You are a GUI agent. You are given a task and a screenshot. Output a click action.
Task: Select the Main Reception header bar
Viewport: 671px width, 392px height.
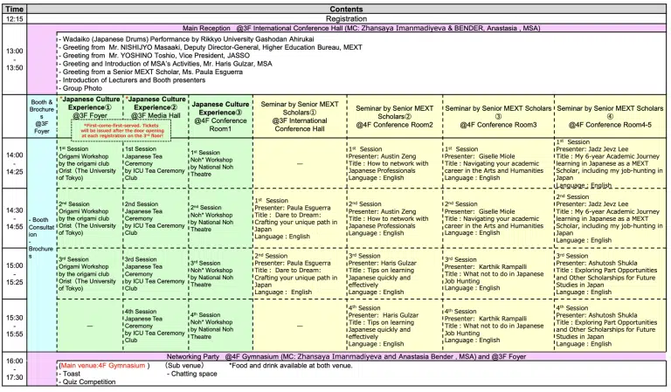pyautogui.click(x=361, y=28)
